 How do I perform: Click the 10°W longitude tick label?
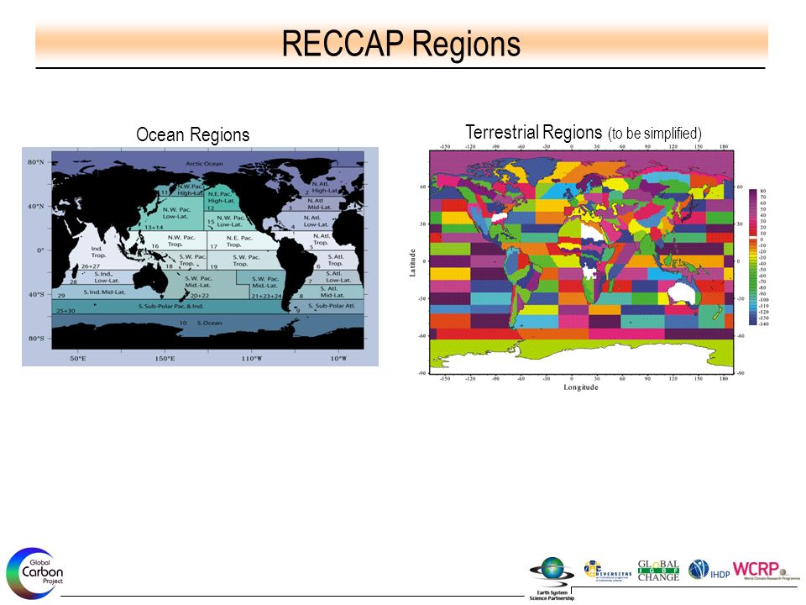tap(338, 358)
